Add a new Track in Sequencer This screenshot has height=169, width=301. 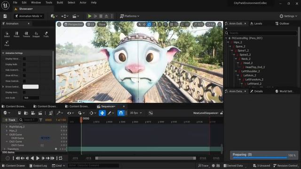click(10, 120)
